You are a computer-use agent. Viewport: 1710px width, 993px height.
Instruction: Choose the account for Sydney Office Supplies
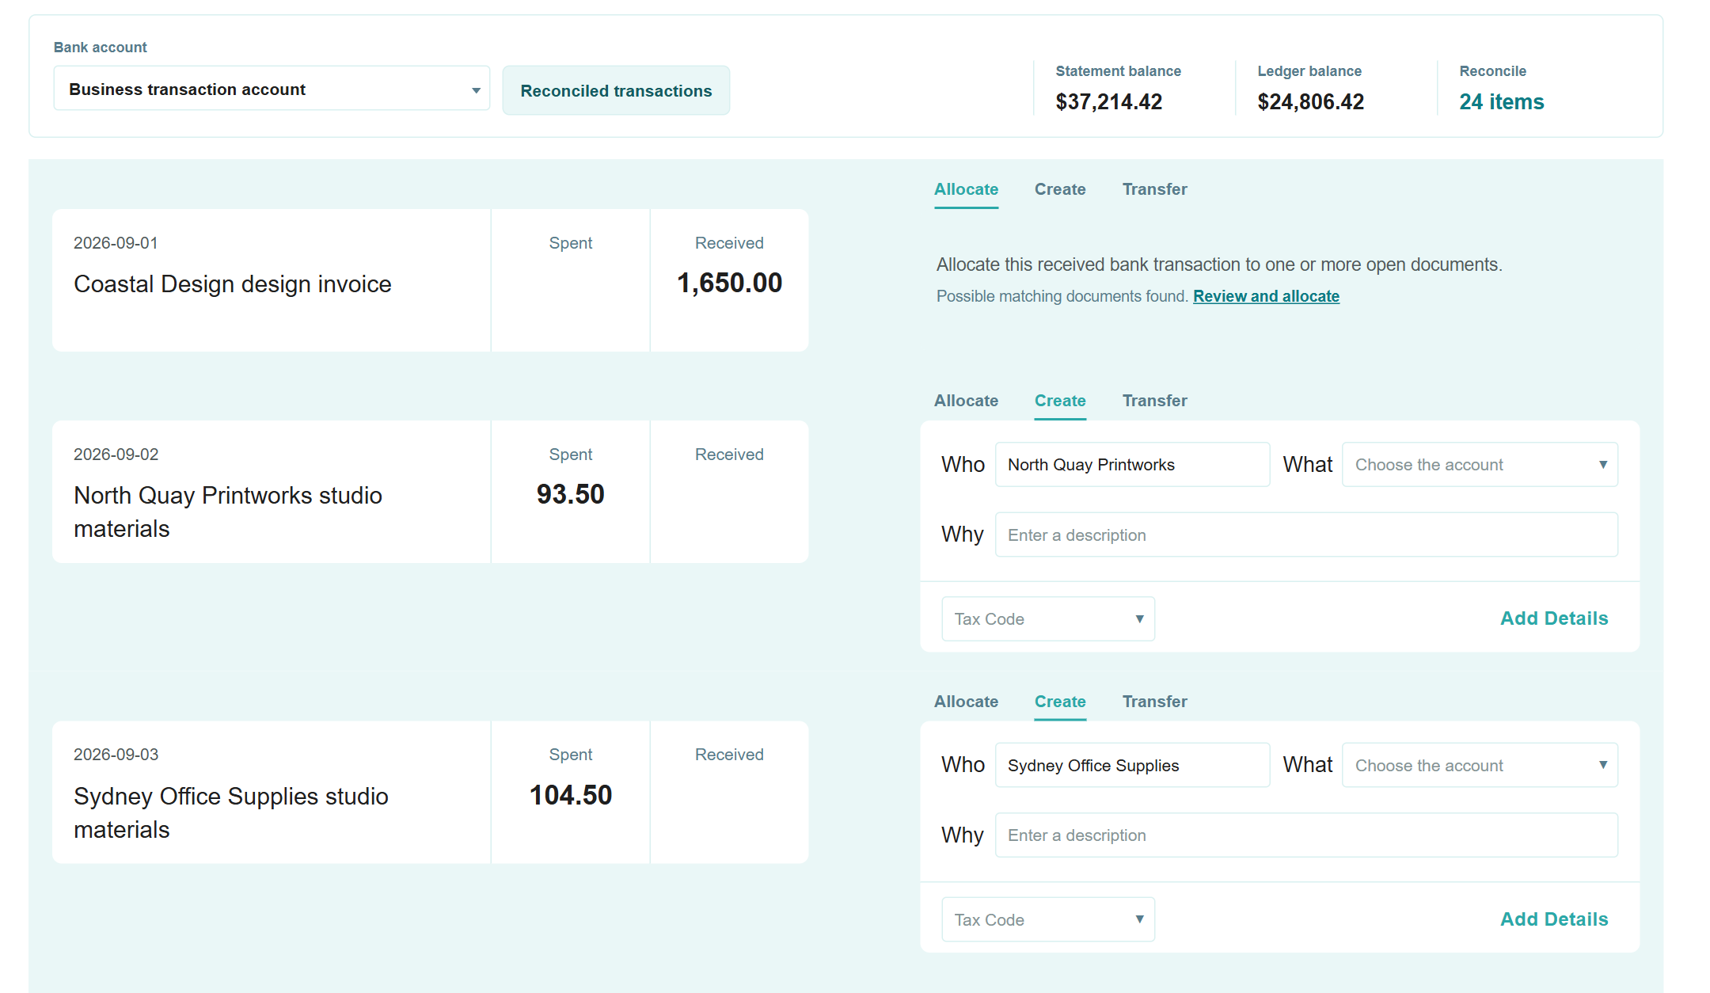1480,765
